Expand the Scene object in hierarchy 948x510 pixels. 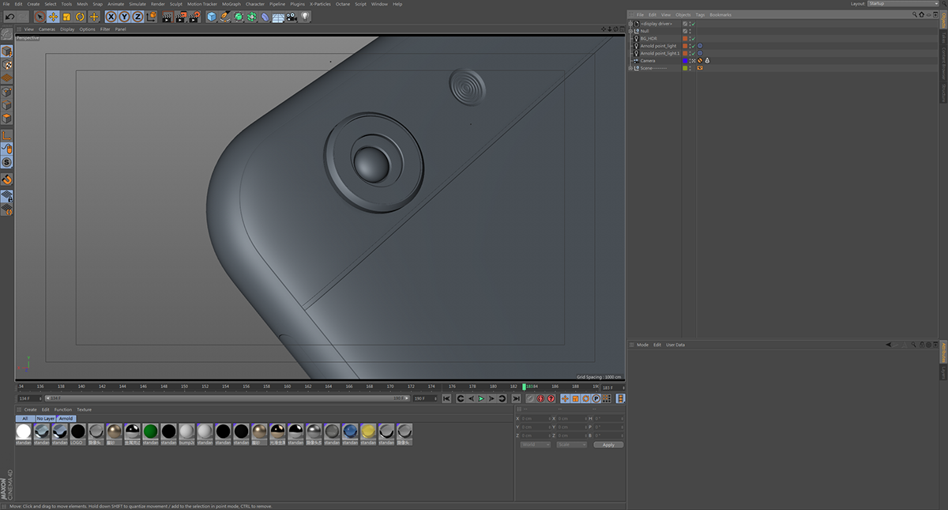click(630, 68)
